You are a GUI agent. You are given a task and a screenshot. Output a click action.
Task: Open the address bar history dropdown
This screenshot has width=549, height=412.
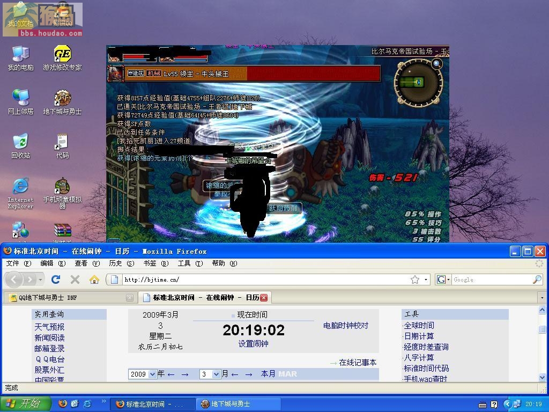click(x=426, y=279)
